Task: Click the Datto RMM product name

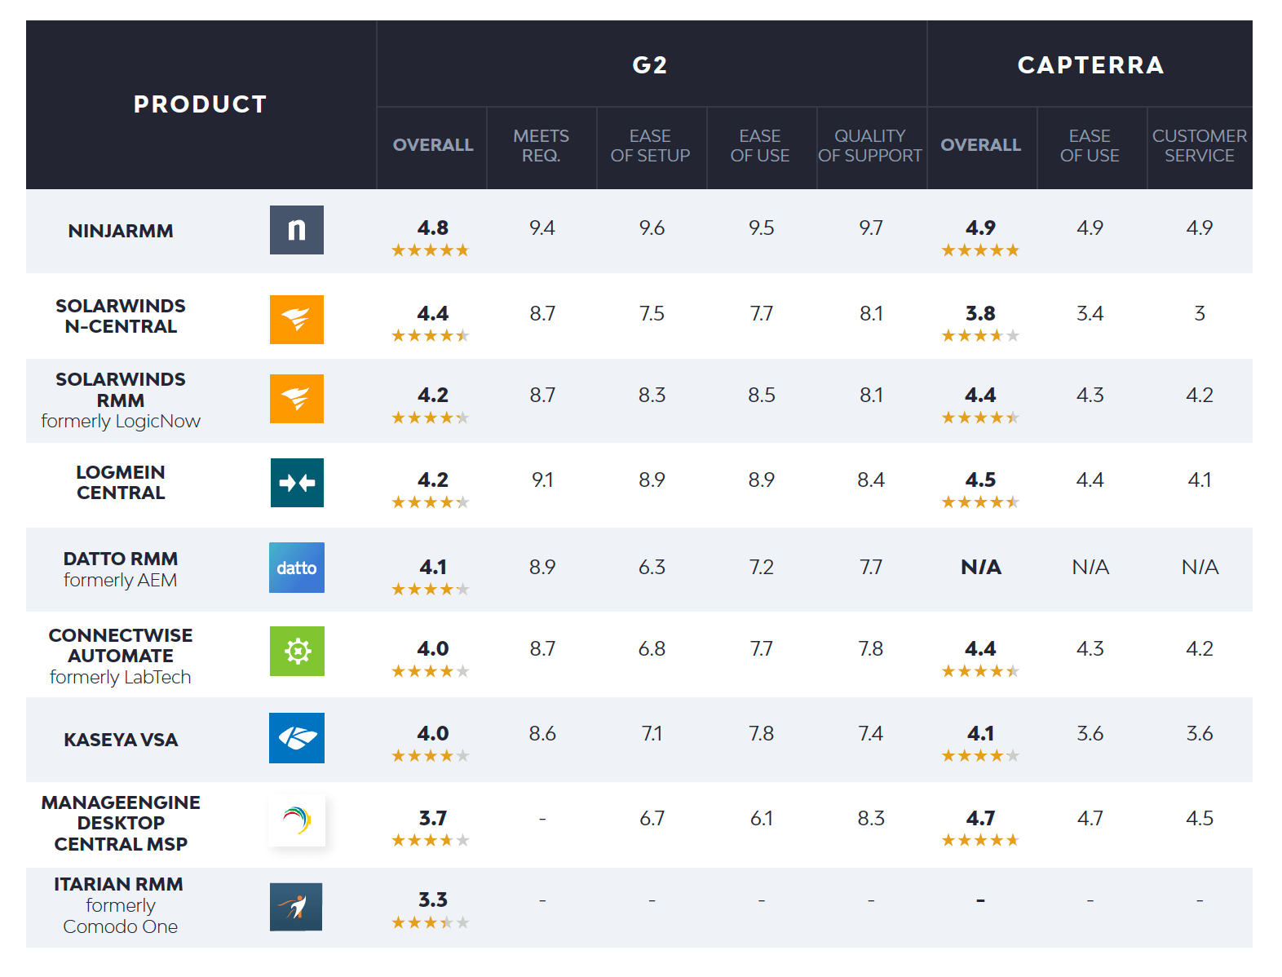Action: (121, 559)
